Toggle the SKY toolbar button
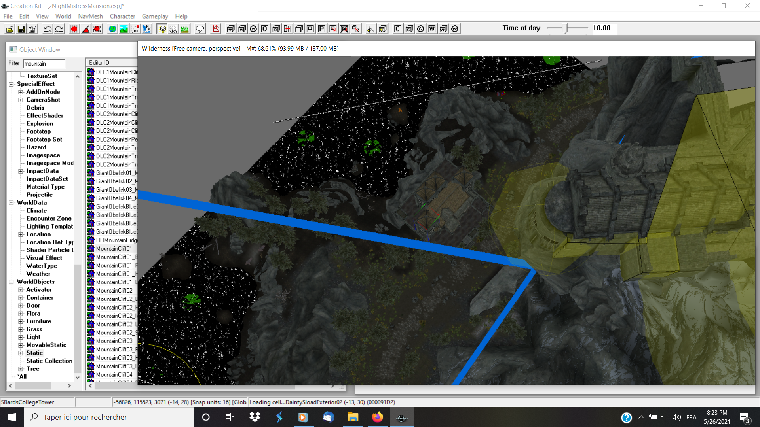 pos(173,29)
